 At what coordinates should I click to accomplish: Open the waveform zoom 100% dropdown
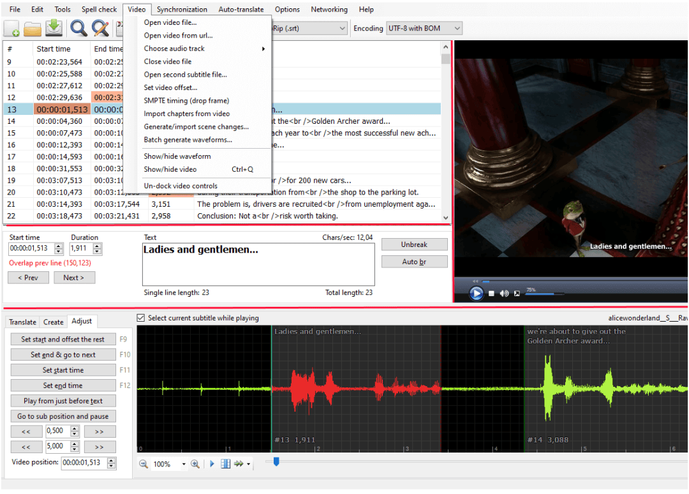(184, 464)
